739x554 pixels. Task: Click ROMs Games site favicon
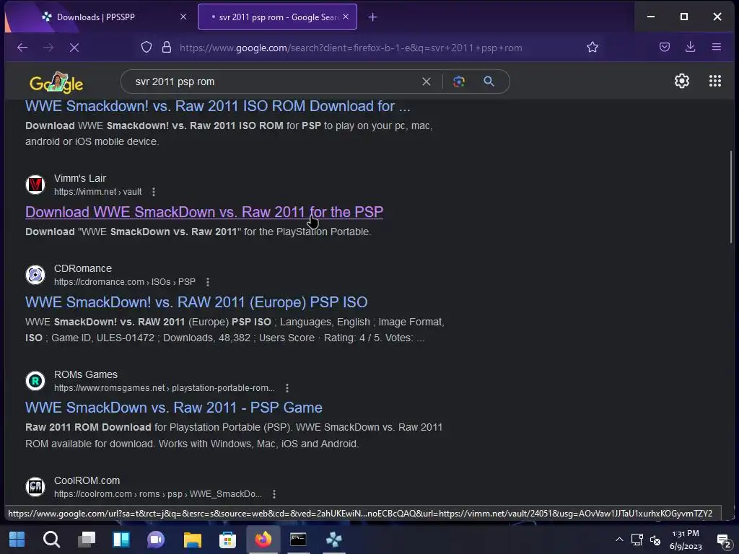click(35, 381)
